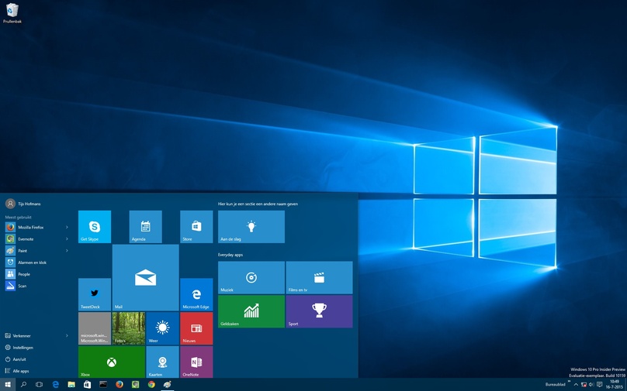This screenshot has width=627, height=391.
Task: Expand Evernote jump list arrow
Action: pos(67,239)
